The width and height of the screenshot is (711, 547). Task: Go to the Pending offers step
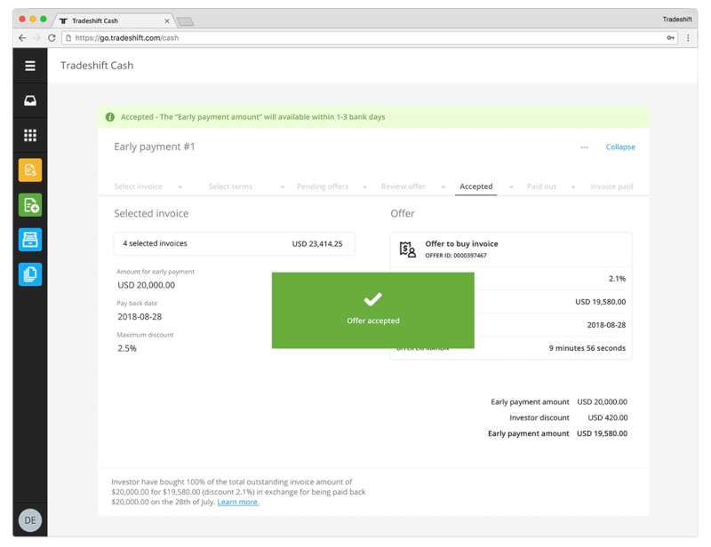tap(323, 186)
